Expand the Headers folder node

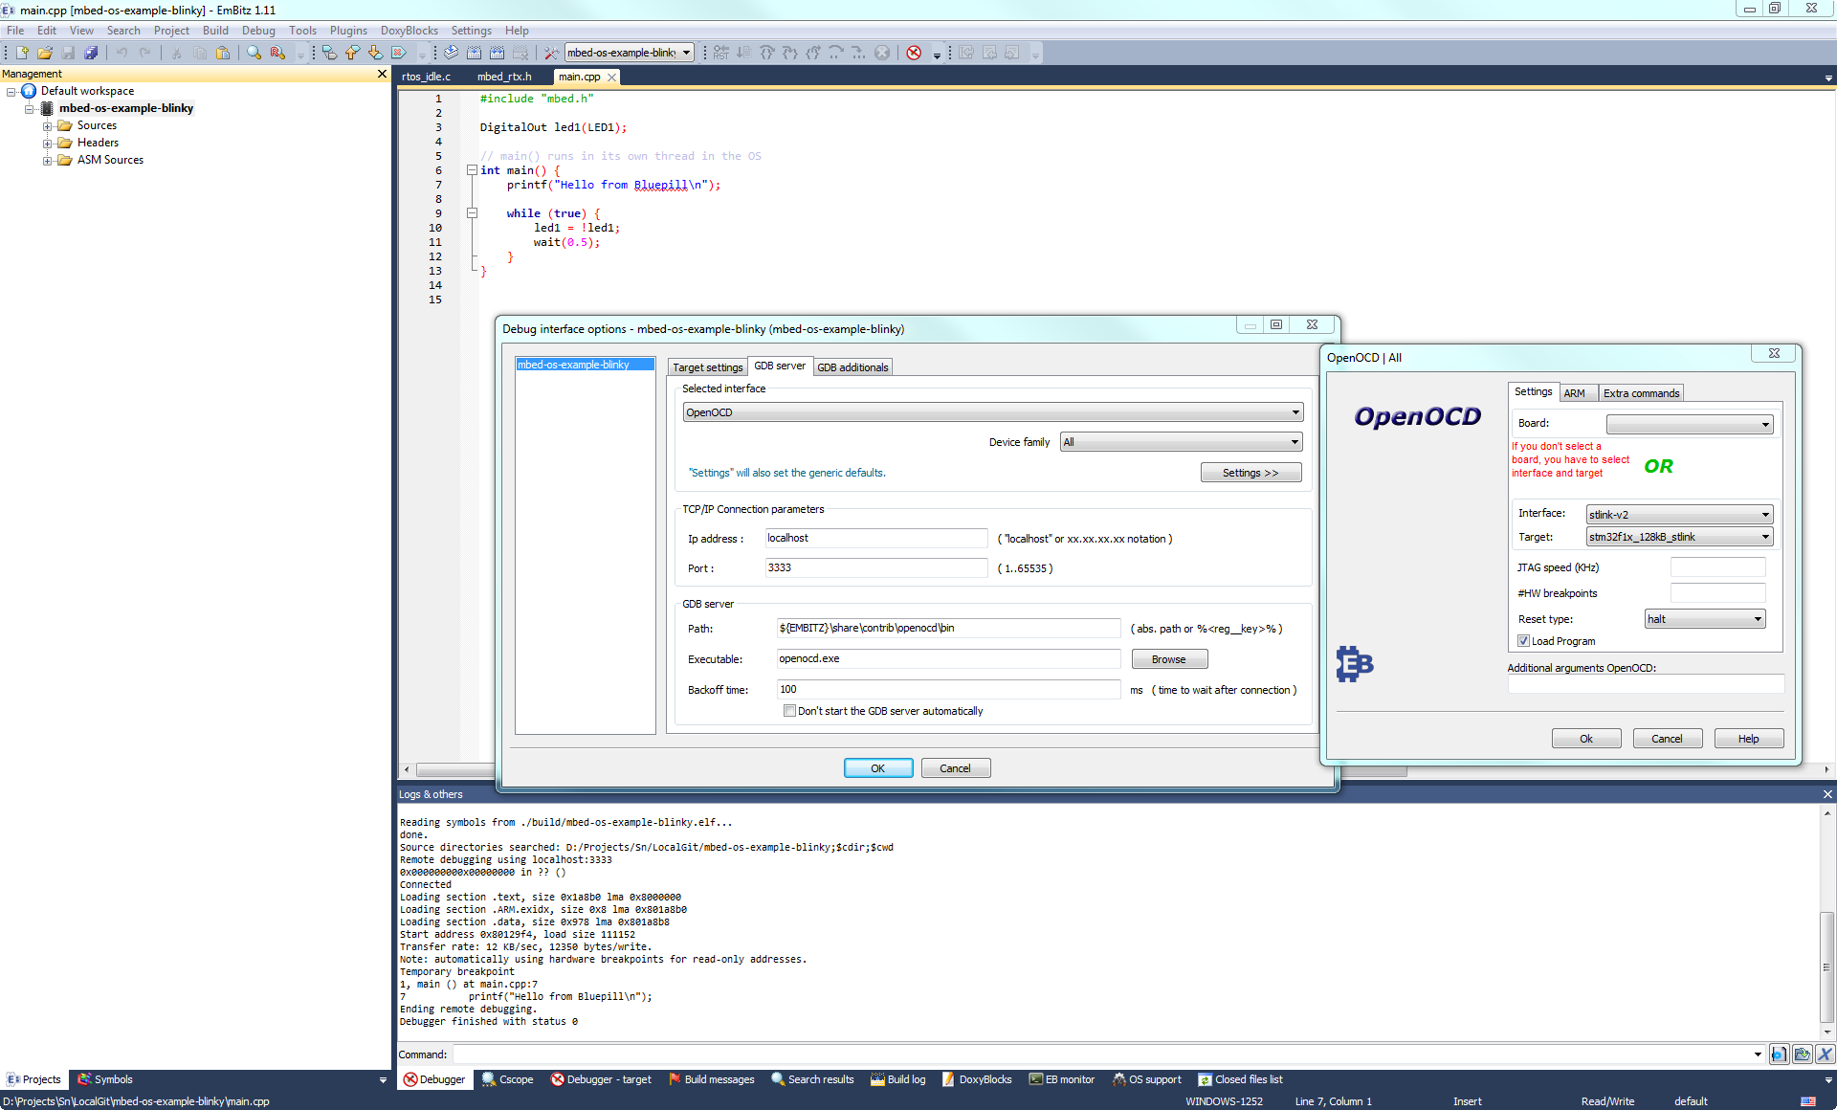coord(47,144)
